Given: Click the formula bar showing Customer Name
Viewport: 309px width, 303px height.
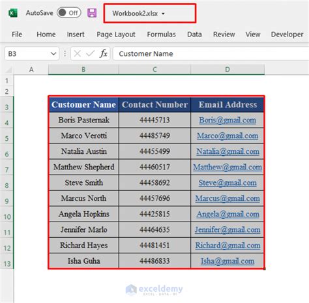Looking at the screenshot, I should point(211,53).
